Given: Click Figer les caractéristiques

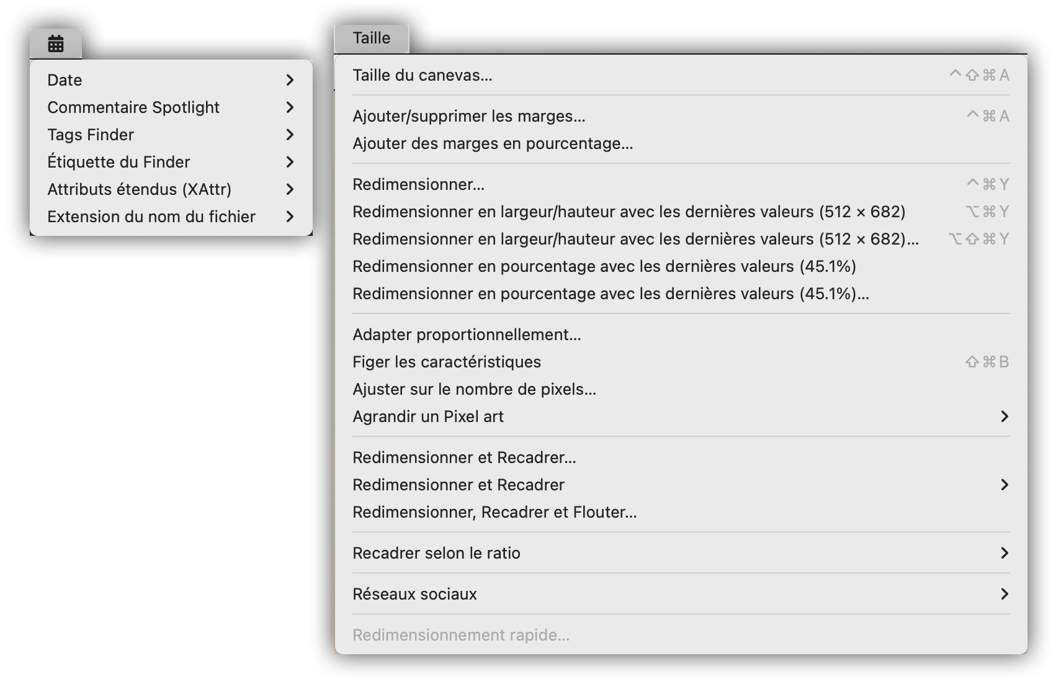Looking at the screenshot, I should tap(447, 362).
